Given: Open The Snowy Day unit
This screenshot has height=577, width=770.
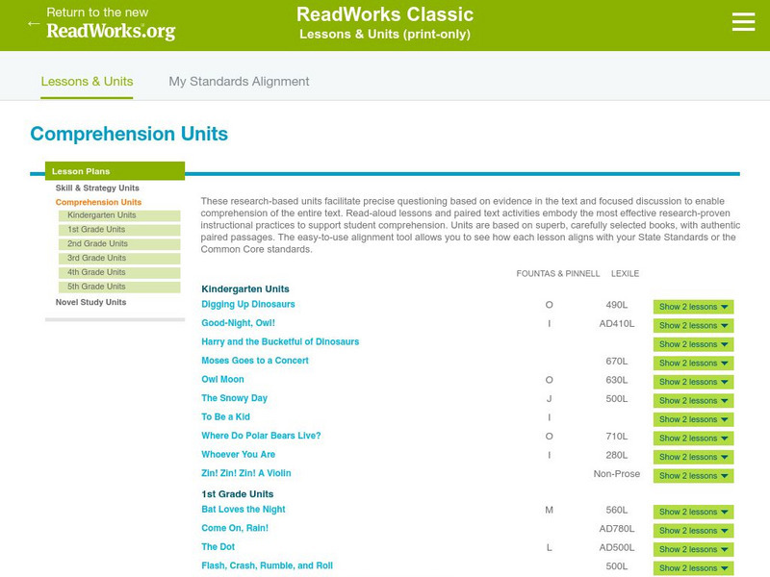Looking at the screenshot, I should (x=234, y=398).
